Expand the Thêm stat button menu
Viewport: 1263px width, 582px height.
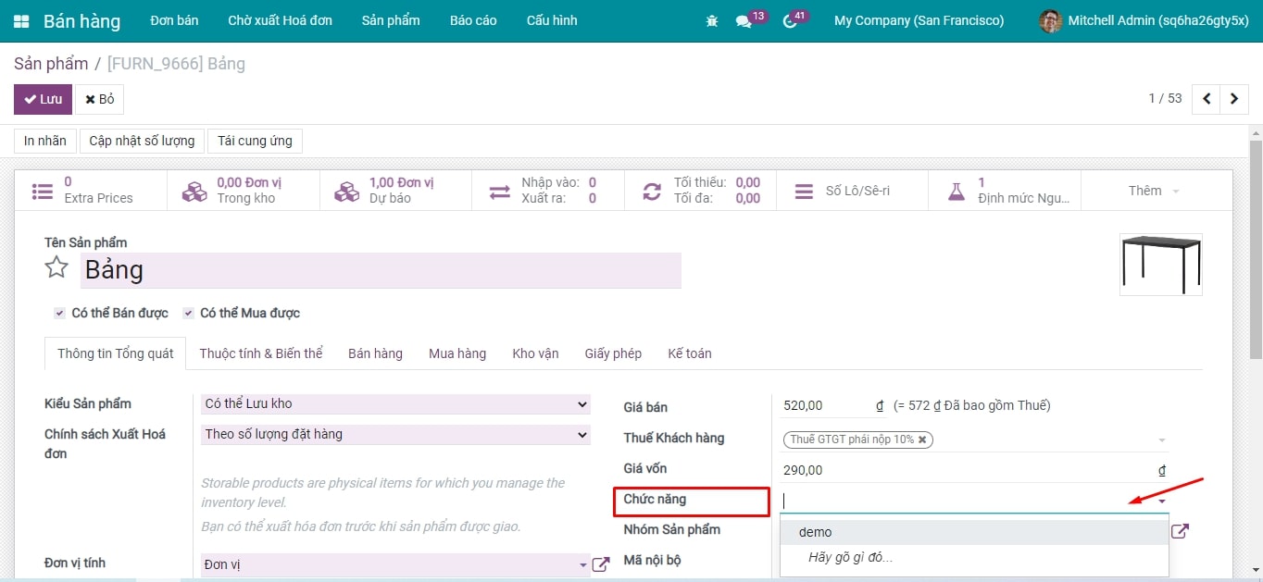1154,191
